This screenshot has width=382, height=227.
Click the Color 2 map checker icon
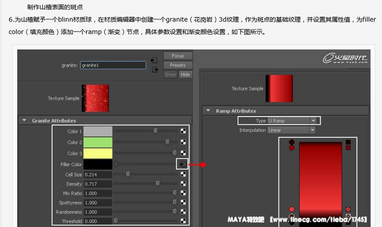tap(183, 143)
